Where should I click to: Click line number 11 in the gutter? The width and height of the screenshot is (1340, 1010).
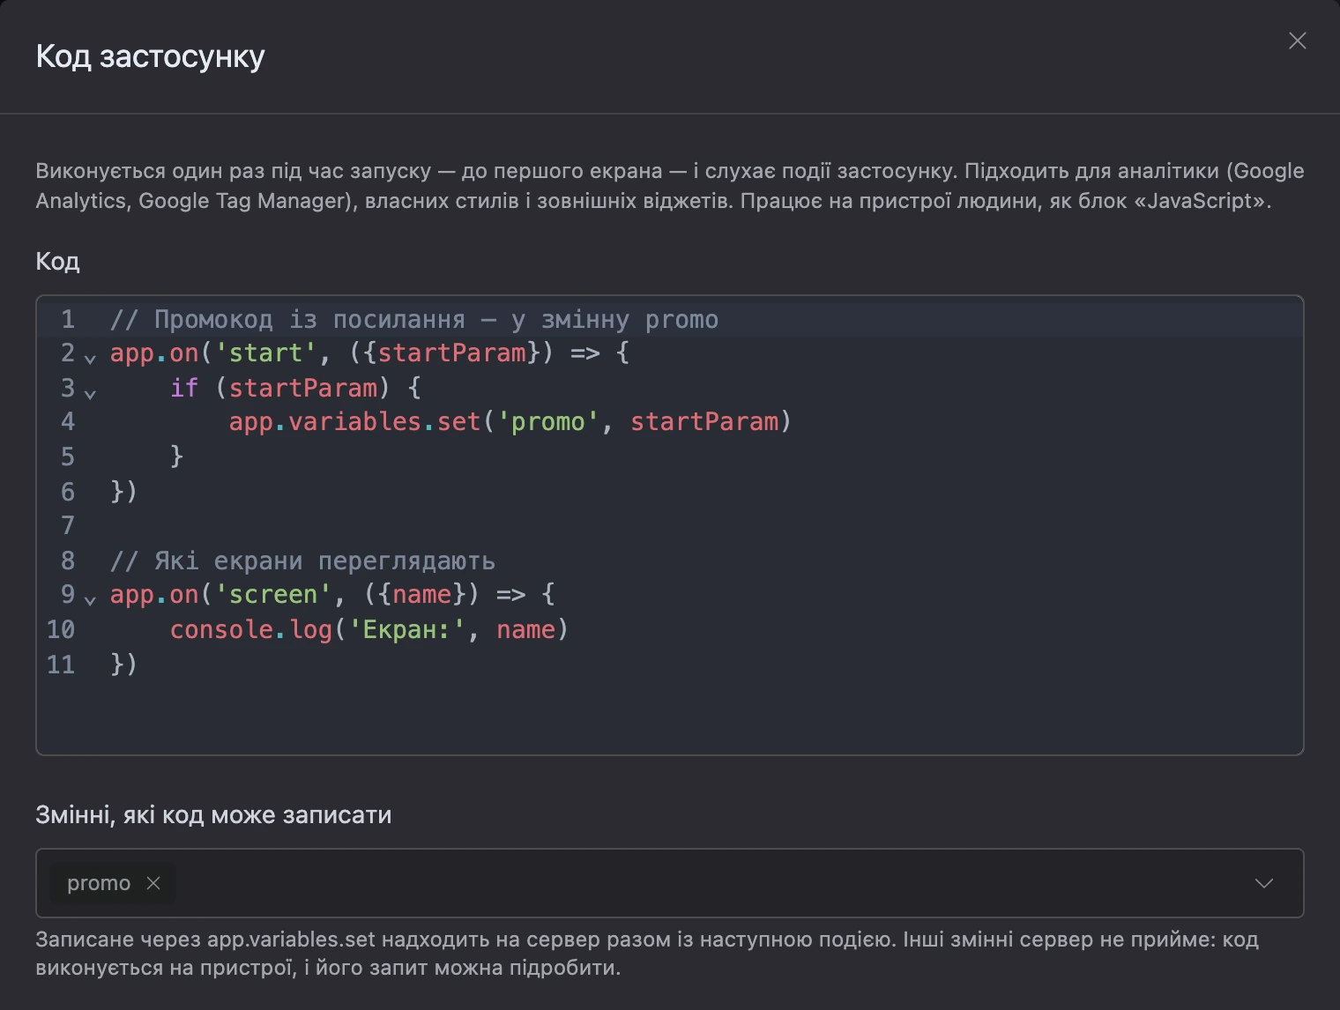coord(61,664)
